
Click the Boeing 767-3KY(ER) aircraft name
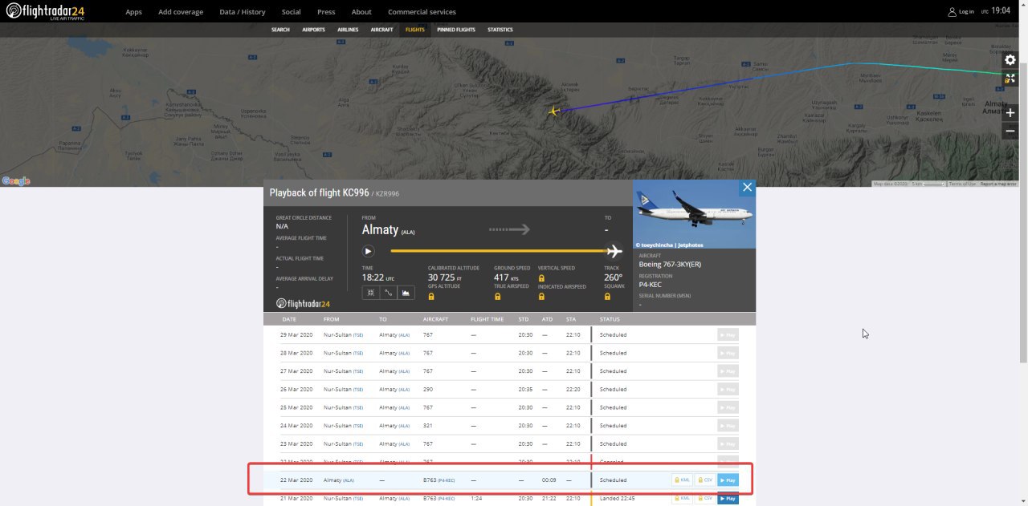point(670,264)
